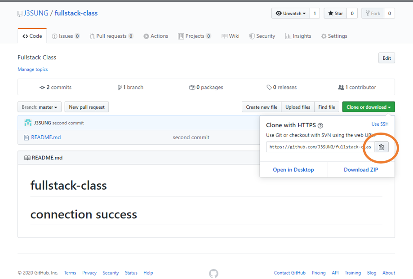Click New pull request button

pyautogui.click(x=87, y=107)
